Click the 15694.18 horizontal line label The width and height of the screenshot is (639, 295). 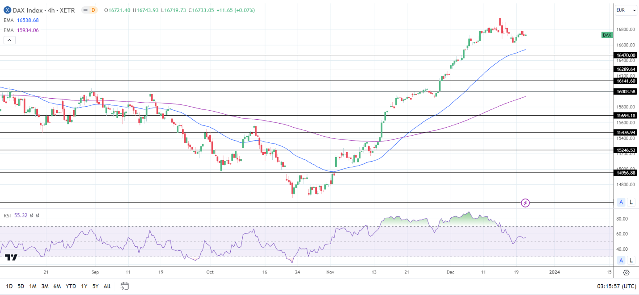(x=626, y=115)
